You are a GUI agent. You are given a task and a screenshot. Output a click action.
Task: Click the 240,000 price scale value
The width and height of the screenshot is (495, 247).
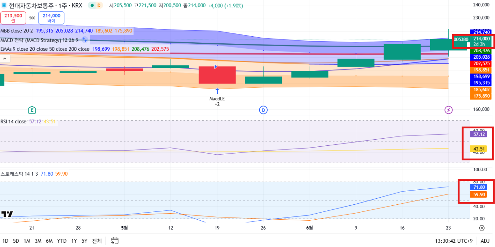tap(481, 5)
